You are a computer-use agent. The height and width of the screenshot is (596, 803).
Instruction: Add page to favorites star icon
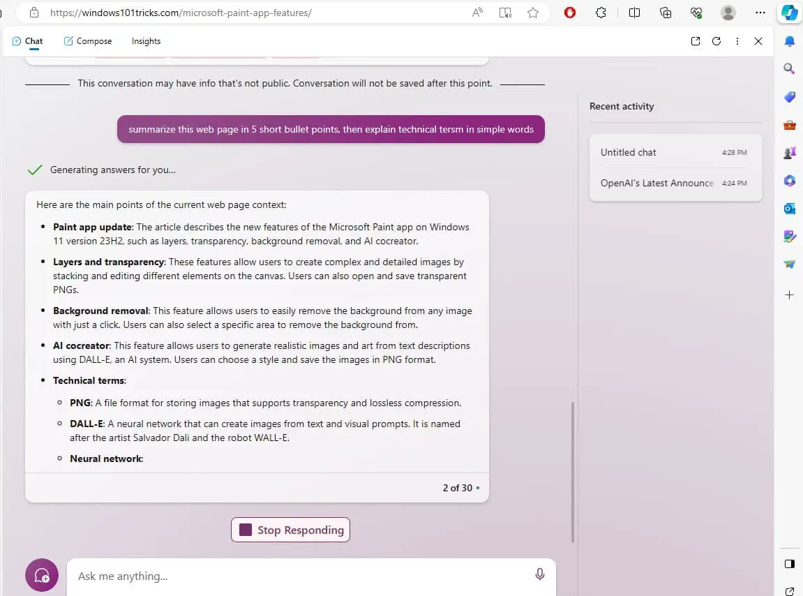(533, 13)
